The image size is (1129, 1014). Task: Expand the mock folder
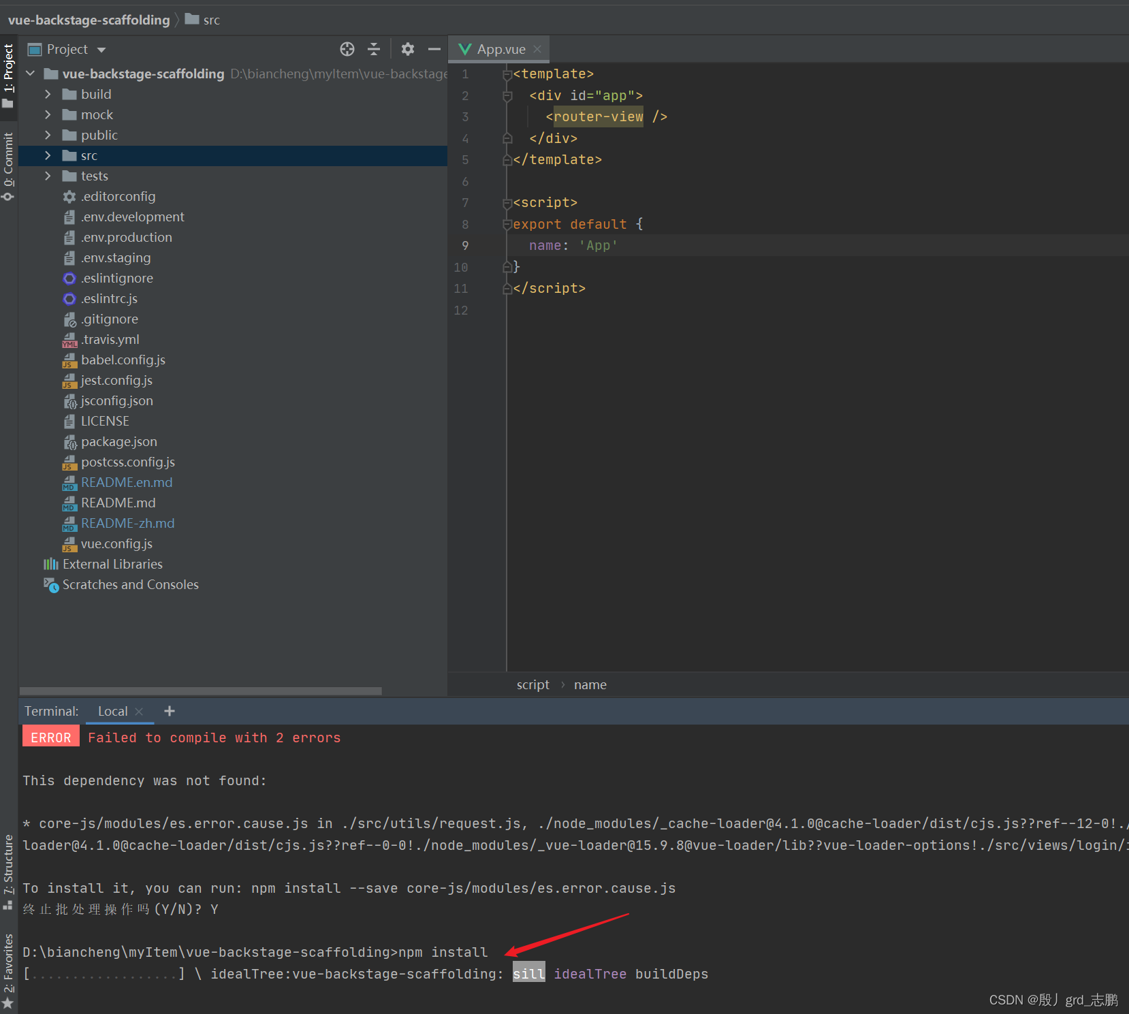[x=48, y=114]
